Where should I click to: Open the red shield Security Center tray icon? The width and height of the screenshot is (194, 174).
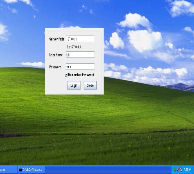[x=178, y=170]
